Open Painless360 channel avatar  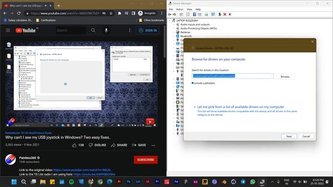(x=10, y=159)
